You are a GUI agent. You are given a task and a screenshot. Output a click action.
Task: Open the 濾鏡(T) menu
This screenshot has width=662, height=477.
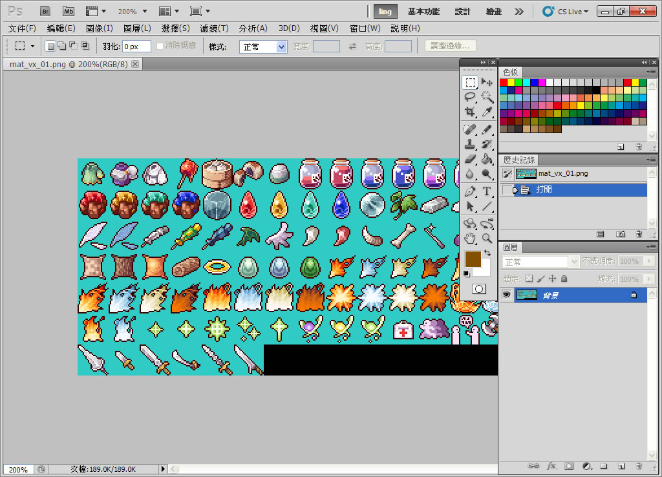215,28
